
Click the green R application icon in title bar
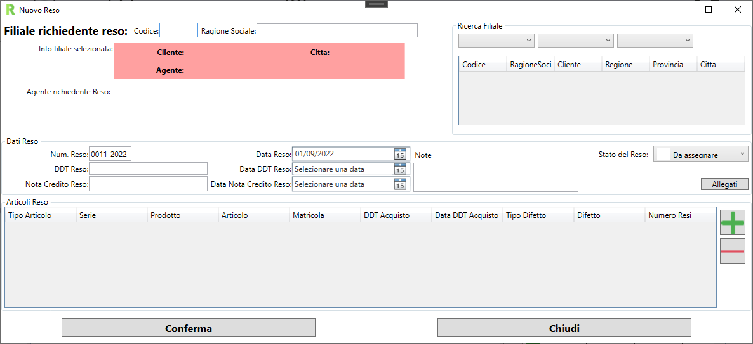click(x=10, y=10)
